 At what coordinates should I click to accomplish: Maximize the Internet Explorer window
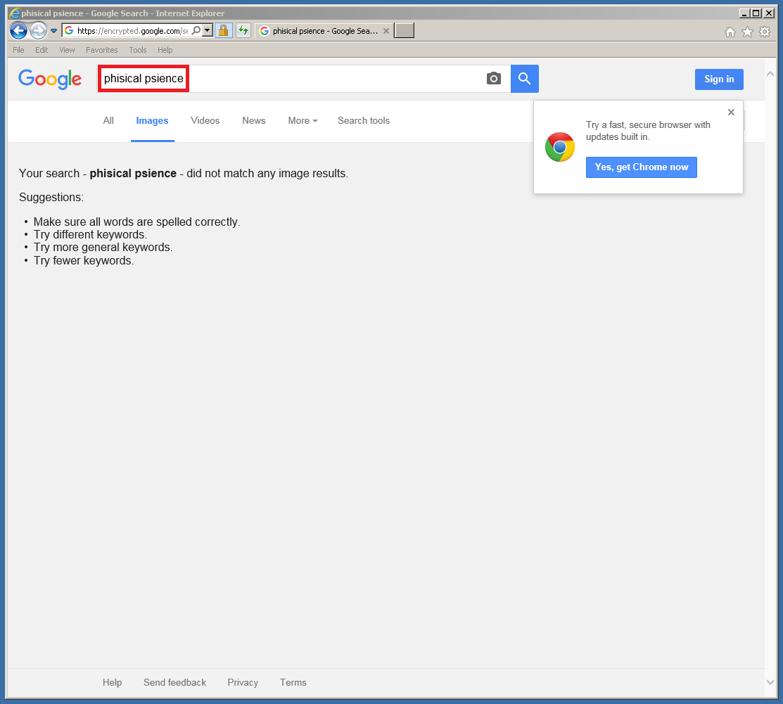[756, 13]
